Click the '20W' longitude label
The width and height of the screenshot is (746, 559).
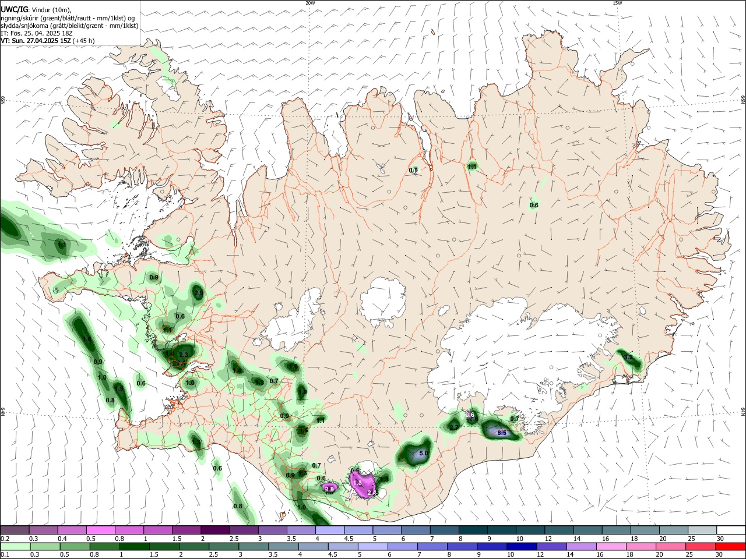tap(310, 3)
